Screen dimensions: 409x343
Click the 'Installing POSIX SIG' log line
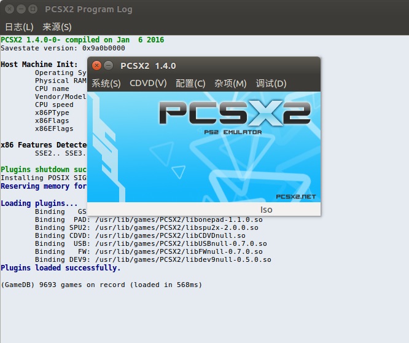(x=44, y=178)
